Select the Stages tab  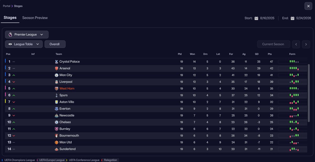point(10,18)
